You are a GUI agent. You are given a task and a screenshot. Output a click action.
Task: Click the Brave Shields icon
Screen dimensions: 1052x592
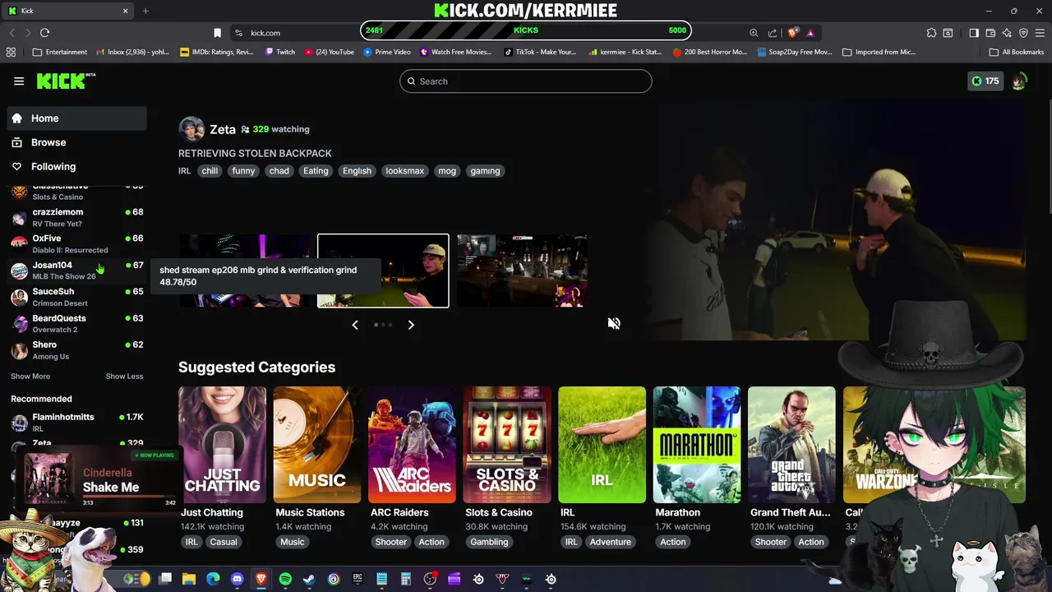point(792,33)
